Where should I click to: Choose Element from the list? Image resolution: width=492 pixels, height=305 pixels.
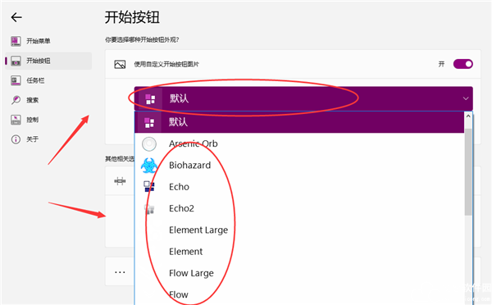tap(299, 252)
